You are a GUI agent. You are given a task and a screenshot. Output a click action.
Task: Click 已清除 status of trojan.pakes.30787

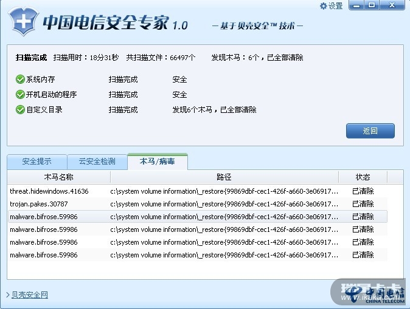pos(363,204)
